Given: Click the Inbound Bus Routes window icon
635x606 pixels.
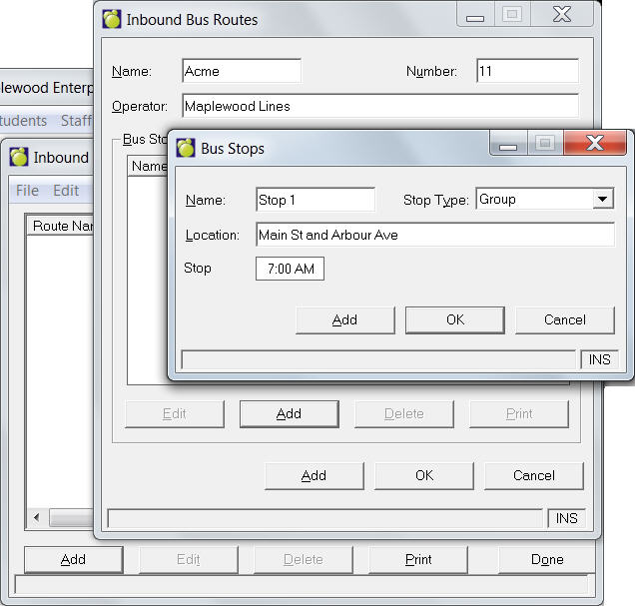Looking at the screenshot, I should click(x=112, y=20).
